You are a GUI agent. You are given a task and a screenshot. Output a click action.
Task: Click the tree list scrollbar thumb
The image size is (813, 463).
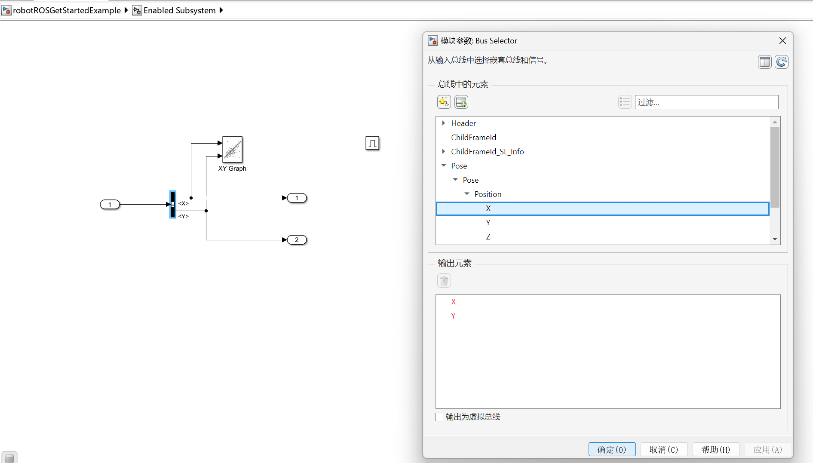pyautogui.click(x=775, y=167)
